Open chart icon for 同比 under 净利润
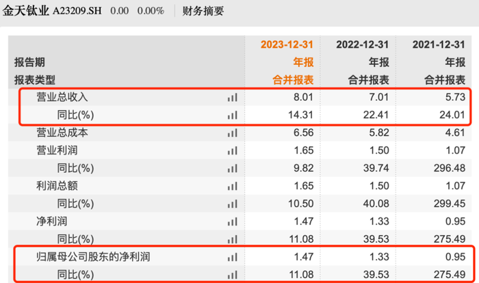The height and width of the screenshot is (283, 479). tap(232, 239)
